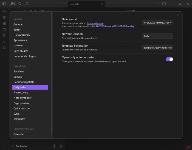Viewport: 192px width, 150px height.
Task: Open Editor settings
Action: click(x=30, y=30)
